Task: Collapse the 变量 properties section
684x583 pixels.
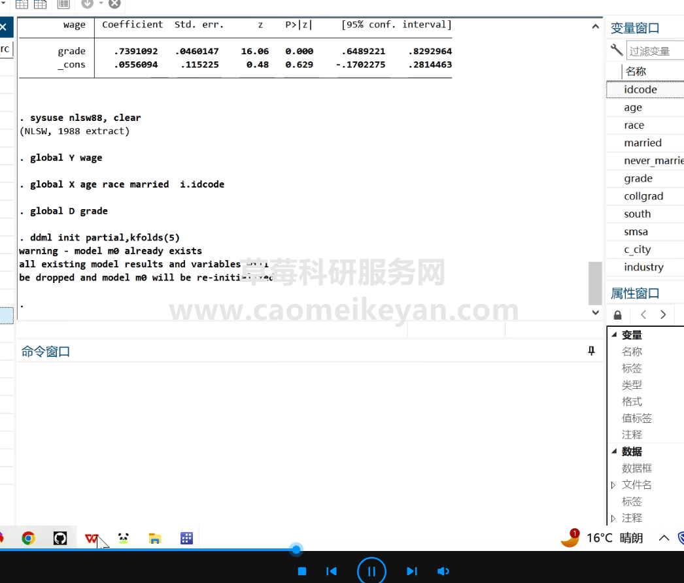Action: point(614,335)
